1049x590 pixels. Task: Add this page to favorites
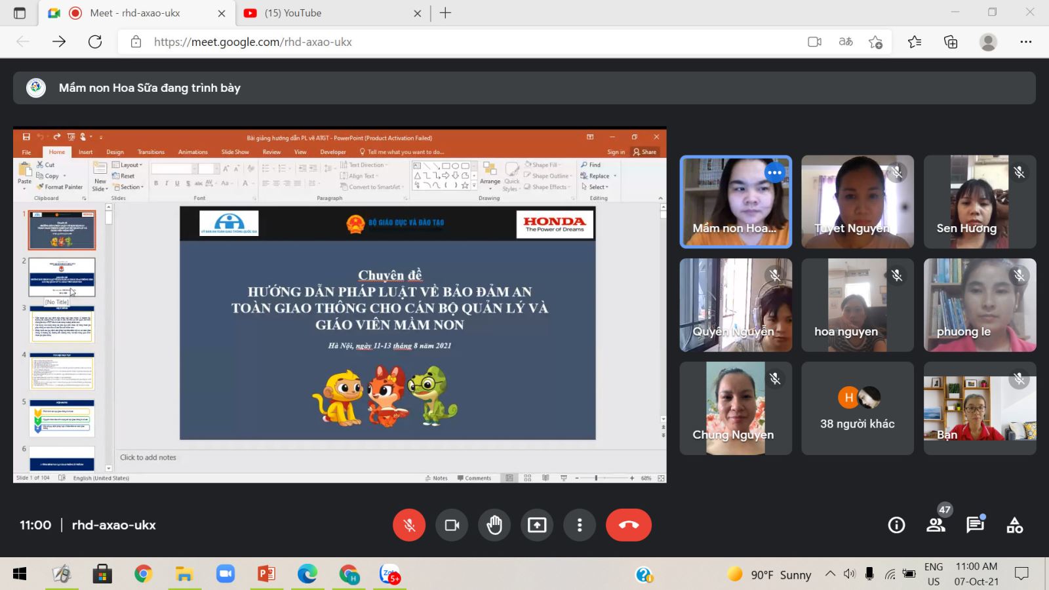pyautogui.click(x=875, y=42)
